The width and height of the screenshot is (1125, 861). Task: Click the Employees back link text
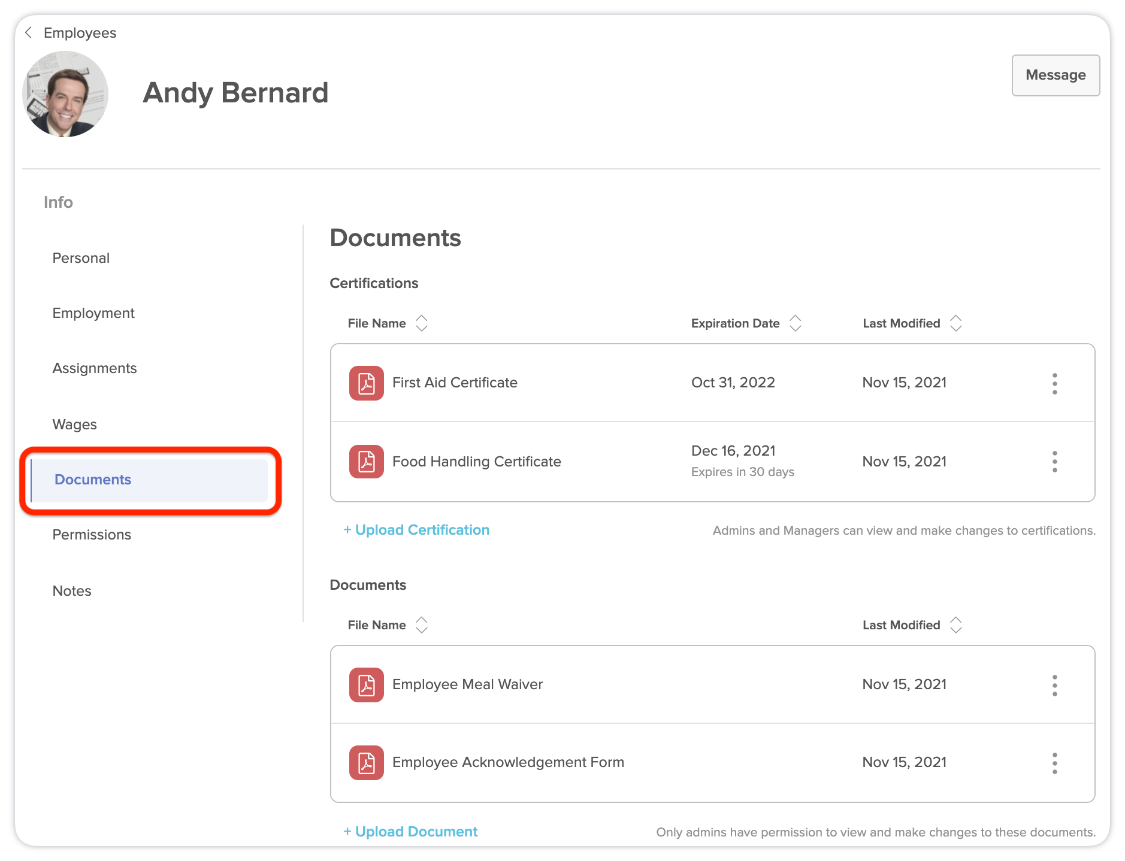(80, 33)
